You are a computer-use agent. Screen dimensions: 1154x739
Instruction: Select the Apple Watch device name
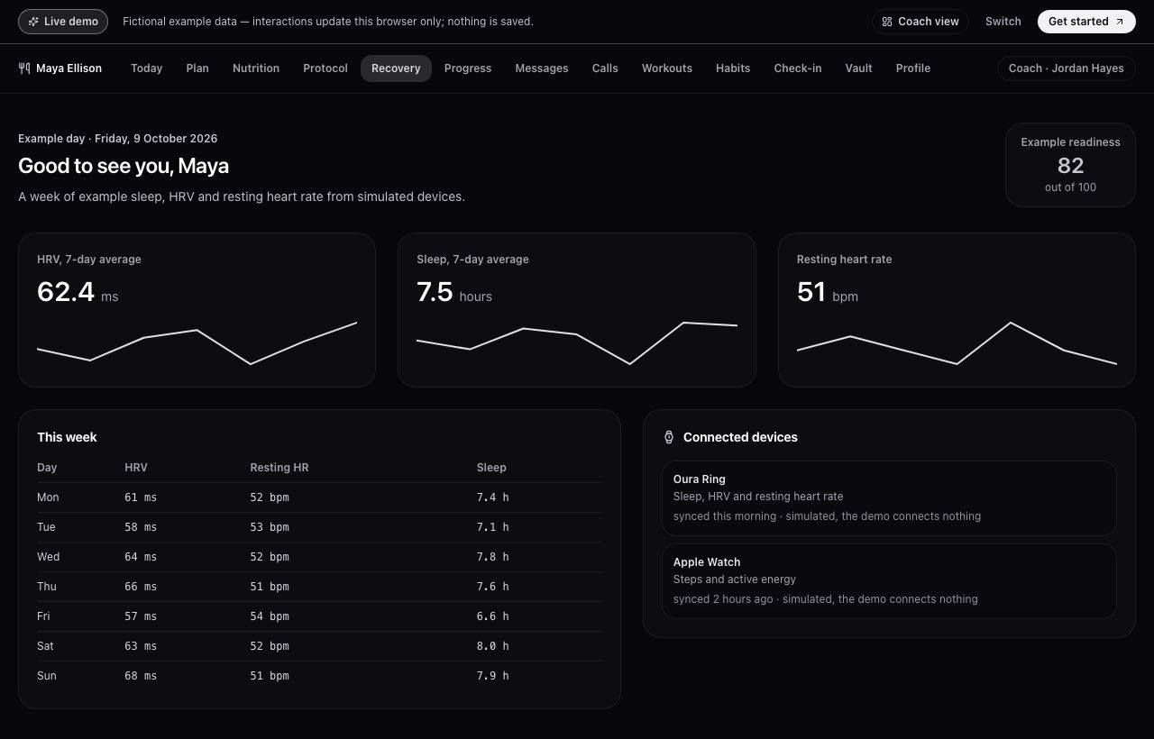click(707, 562)
